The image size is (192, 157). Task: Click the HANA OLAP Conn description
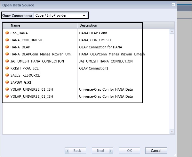coord(93,33)
